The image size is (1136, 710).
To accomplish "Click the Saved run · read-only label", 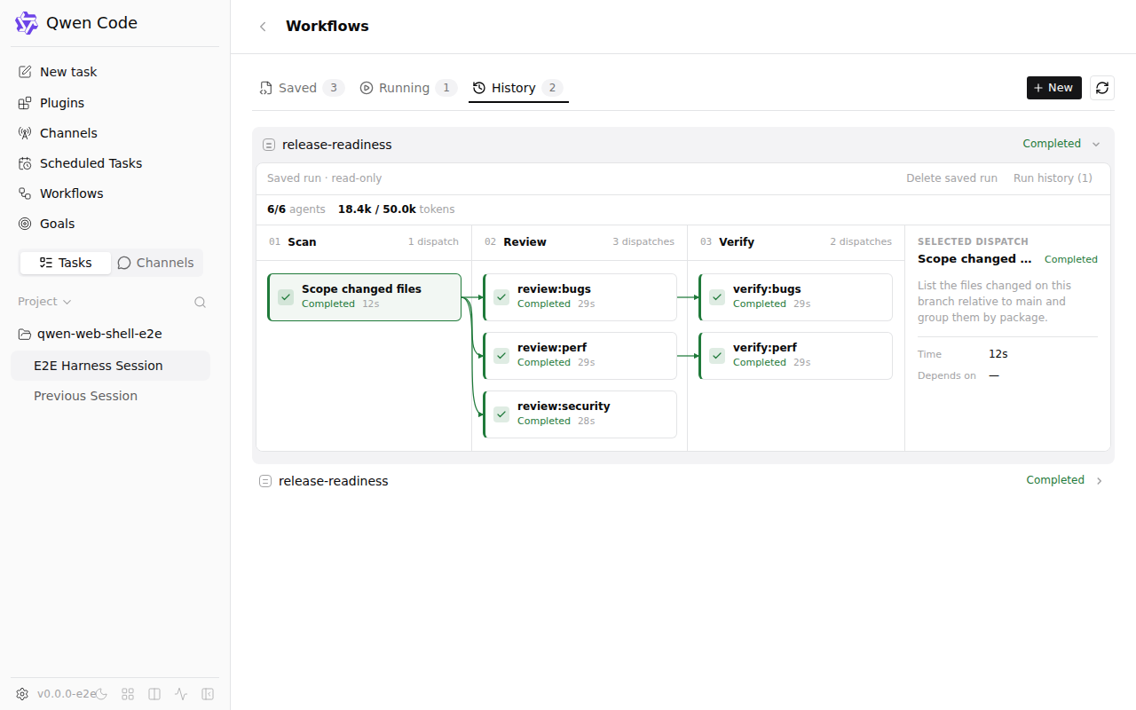I will coord(324,178).
